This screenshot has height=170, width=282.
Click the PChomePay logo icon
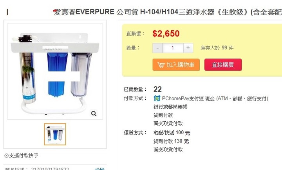click(x=157, y=98)
